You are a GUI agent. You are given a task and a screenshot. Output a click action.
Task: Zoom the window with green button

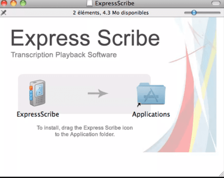tap(23, 3)
